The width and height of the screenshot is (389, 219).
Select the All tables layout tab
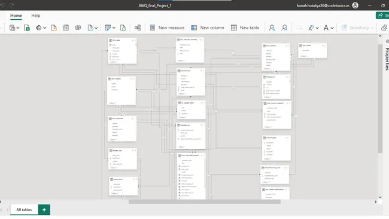click(24, 209)
